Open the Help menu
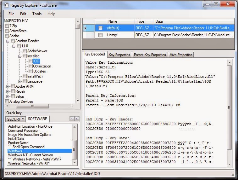This screenshot has width=238, height=180. point(51,14)
